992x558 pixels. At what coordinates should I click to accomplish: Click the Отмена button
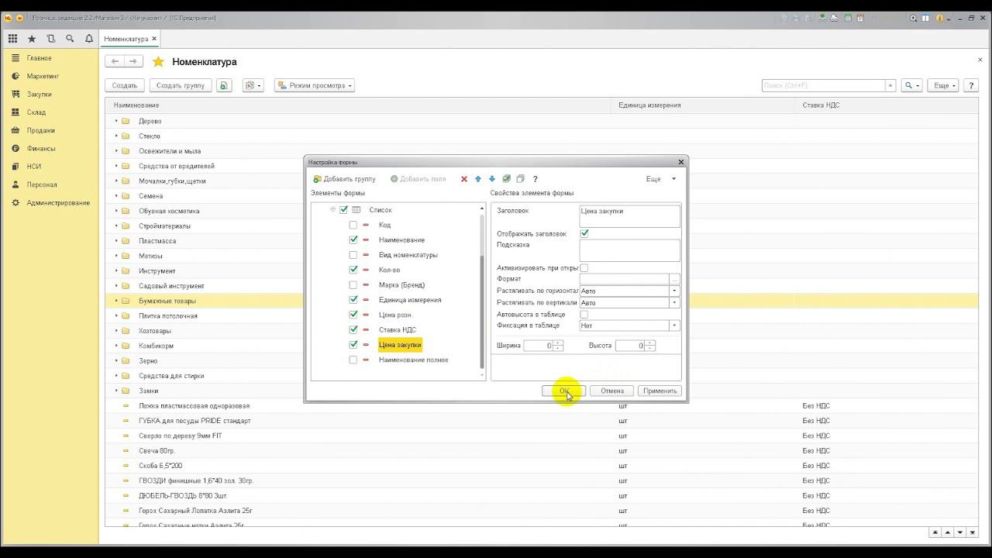pos(612,391)
